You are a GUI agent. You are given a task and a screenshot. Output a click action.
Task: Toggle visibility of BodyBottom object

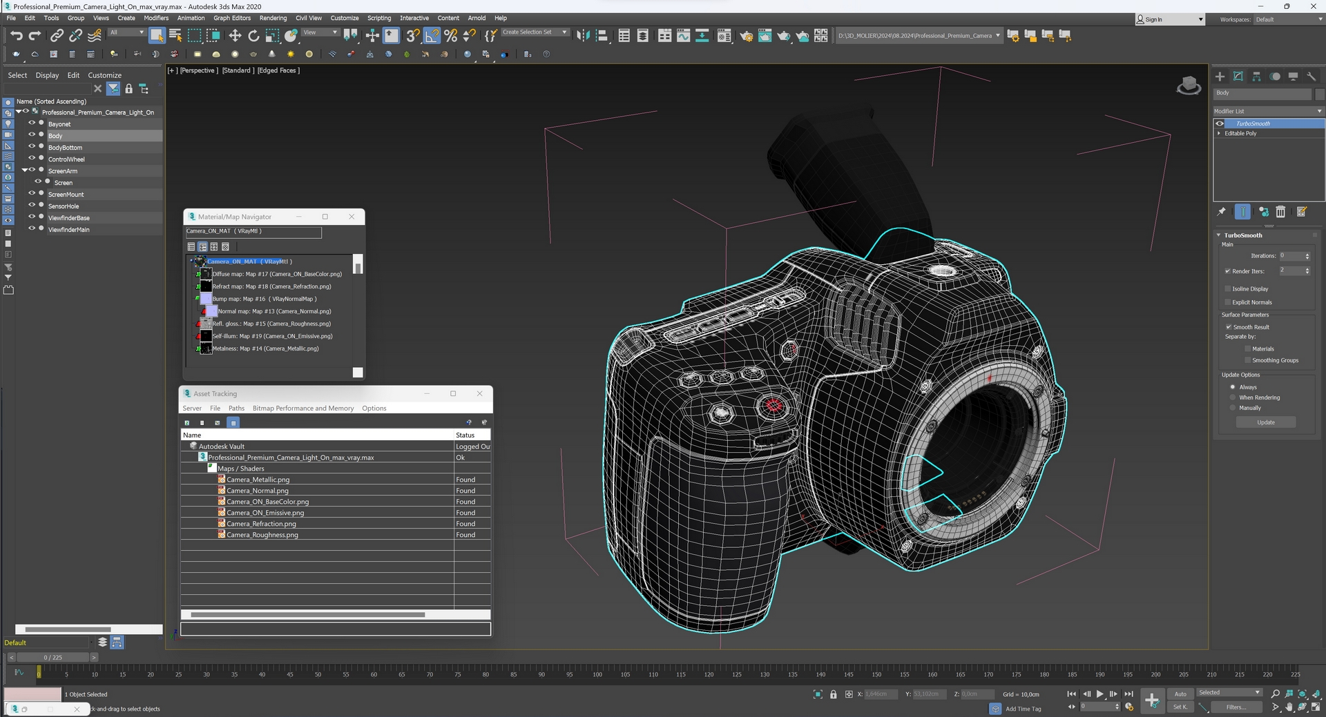tap(32, 147)
